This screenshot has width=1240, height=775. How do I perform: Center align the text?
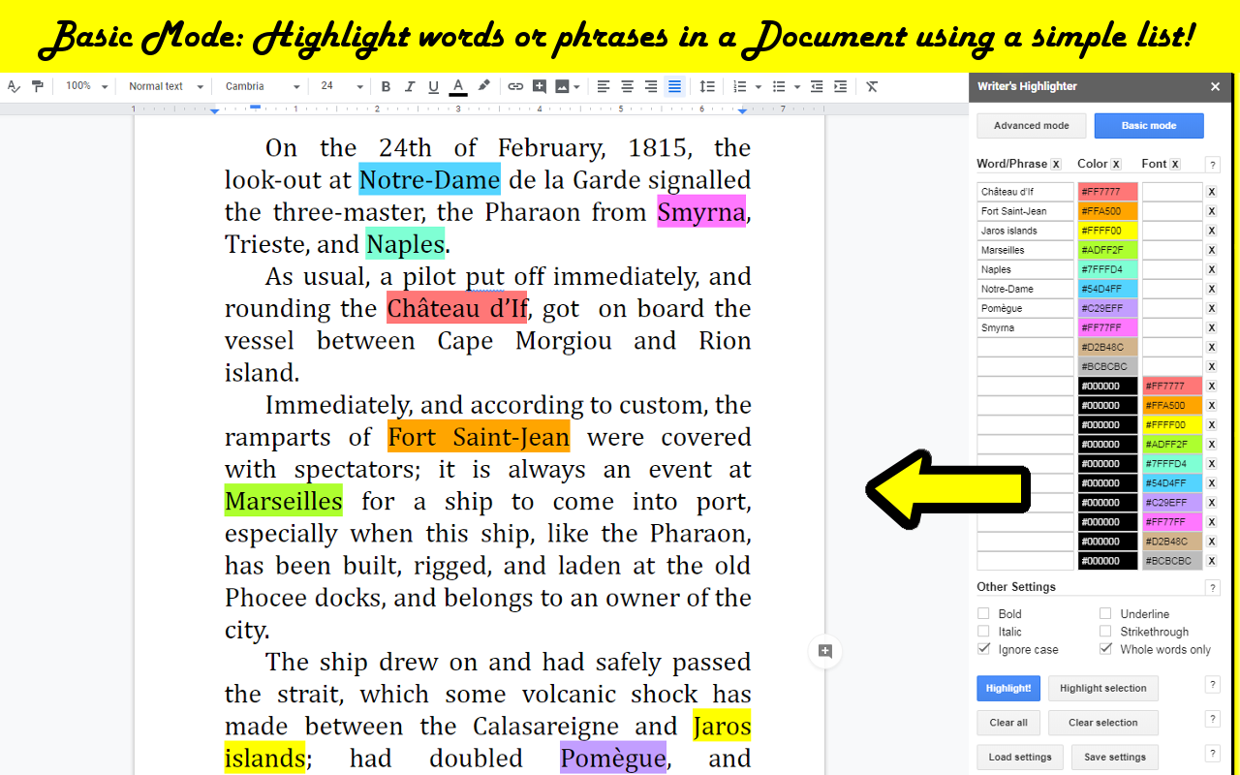[627, 86]
